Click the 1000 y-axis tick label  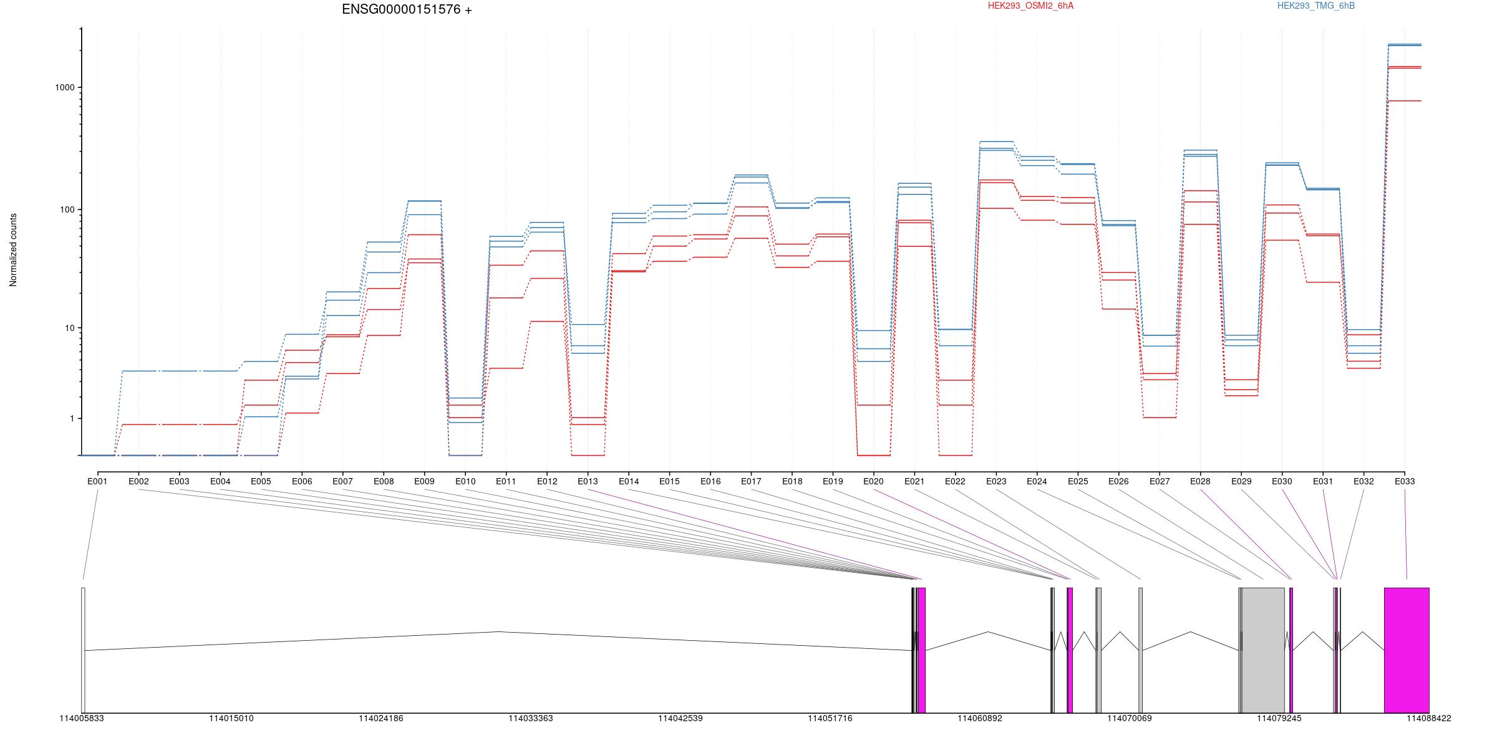[x=65, y=88]
